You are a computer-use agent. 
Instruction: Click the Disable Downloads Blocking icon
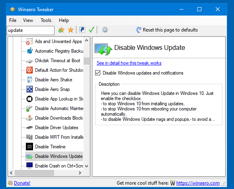29,118
